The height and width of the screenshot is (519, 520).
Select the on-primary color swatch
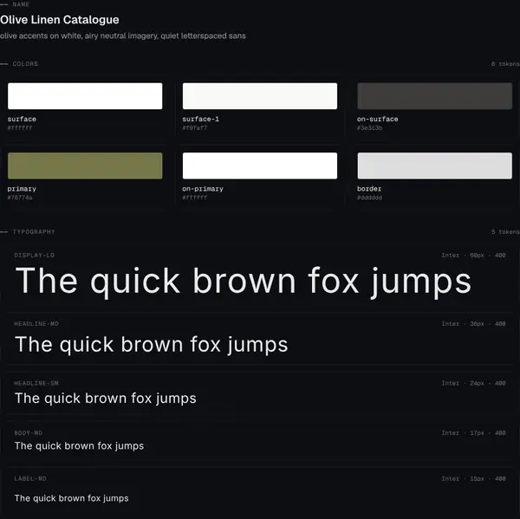point(260,165)
